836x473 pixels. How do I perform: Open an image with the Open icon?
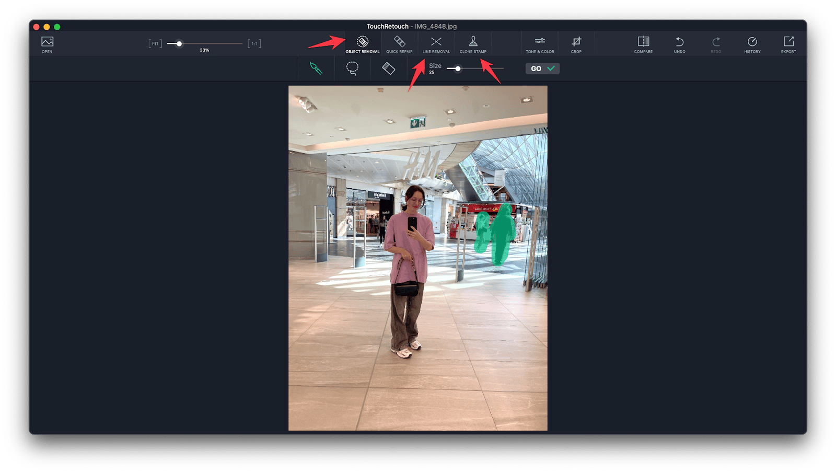47,44
